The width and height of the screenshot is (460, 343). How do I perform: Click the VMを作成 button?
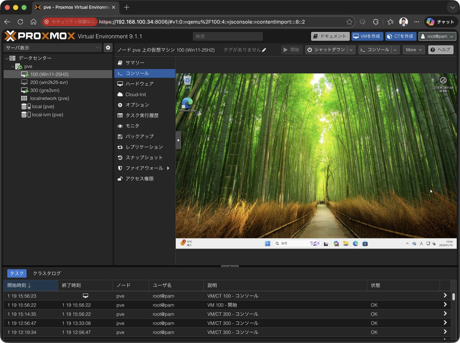pos(367,36)
